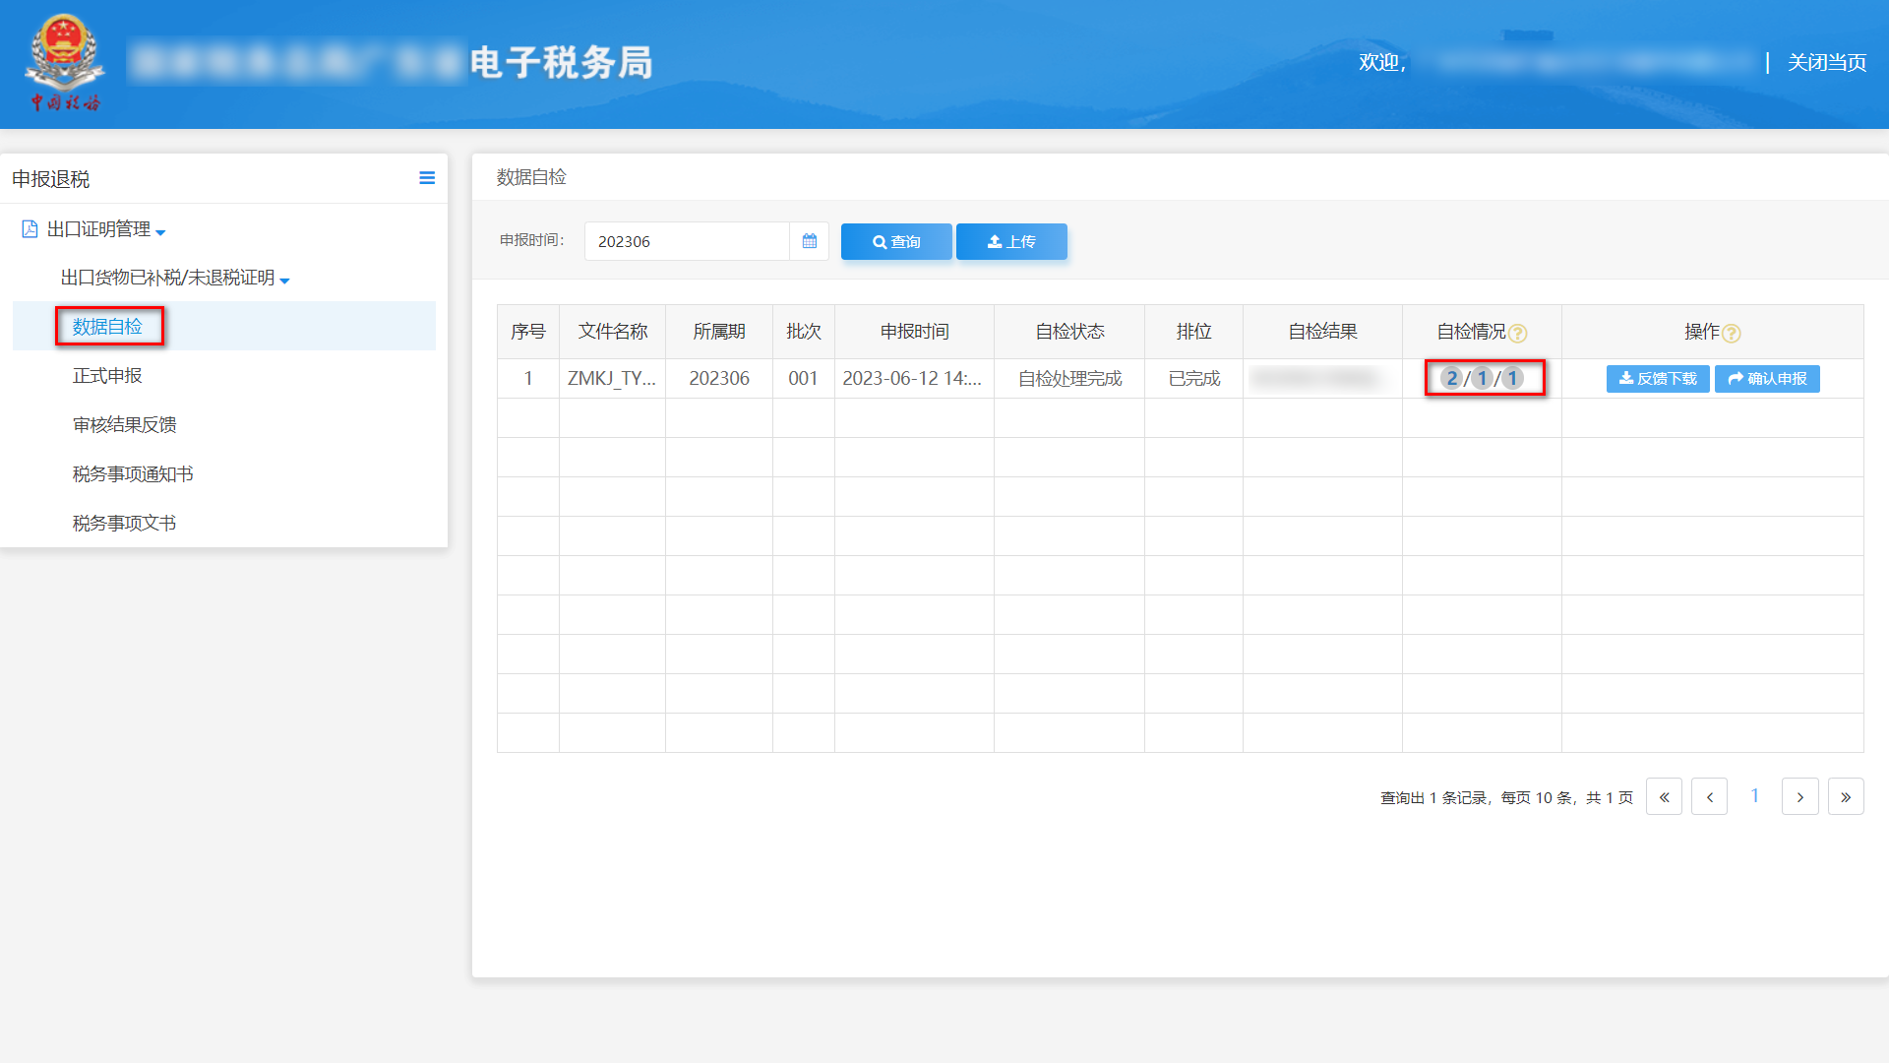Collapse 出口货物已补税/未退税证明 submenu
Screen dimensions: 1889x1063
[175, 279]
